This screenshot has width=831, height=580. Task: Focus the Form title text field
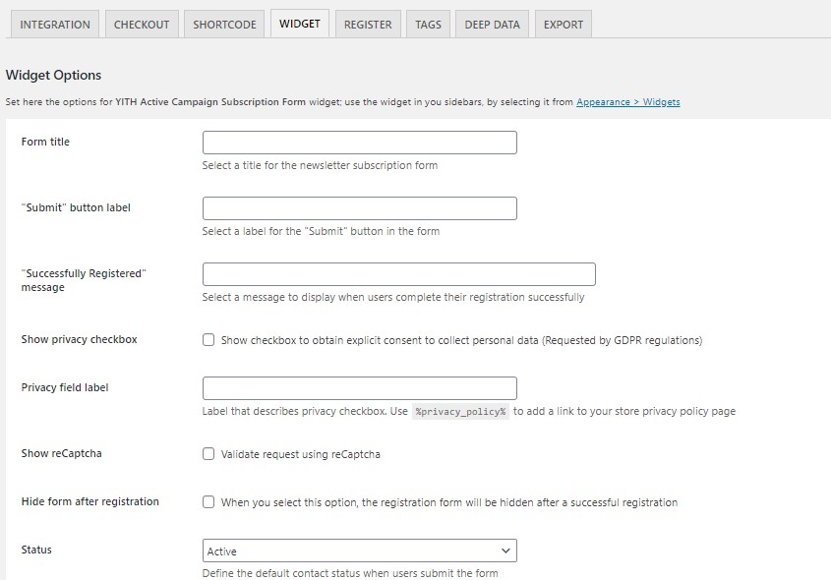[x=359, y=143]
